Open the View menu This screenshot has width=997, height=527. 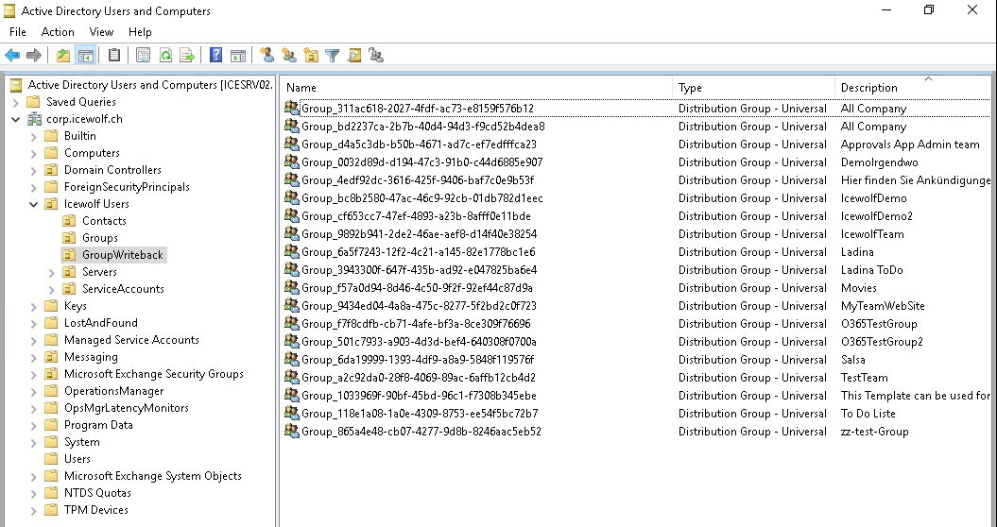tap(101, 32)
